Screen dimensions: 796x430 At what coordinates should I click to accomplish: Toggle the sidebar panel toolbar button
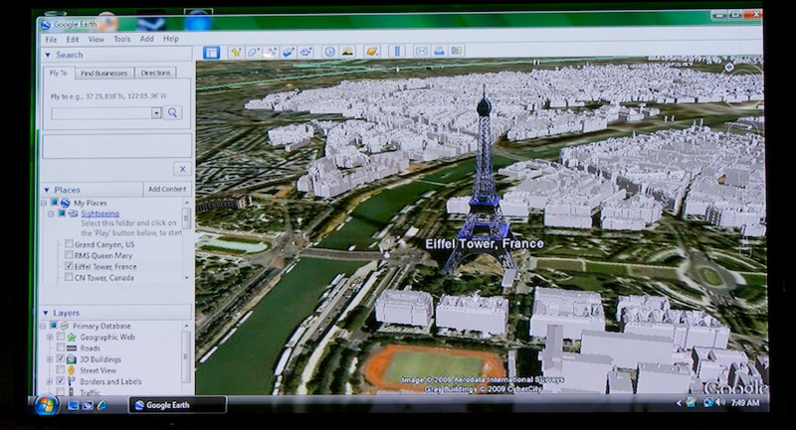(x=211, y=53)
